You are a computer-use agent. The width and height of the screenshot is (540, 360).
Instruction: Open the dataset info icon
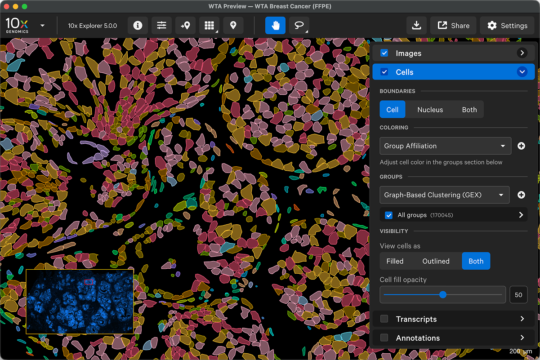138,26
